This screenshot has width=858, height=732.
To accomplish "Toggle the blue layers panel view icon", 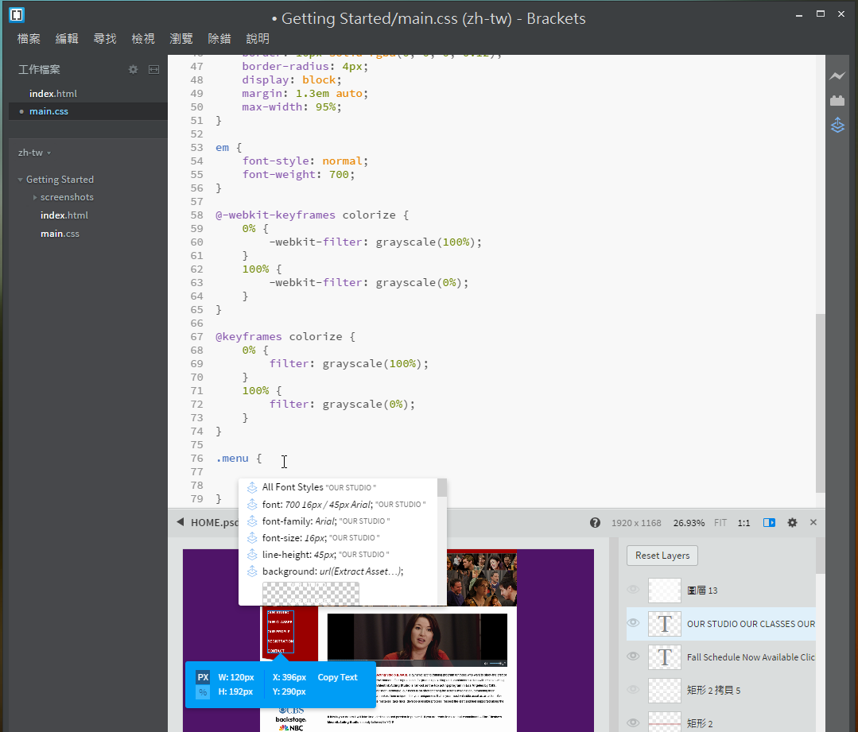I will (769, 523).
